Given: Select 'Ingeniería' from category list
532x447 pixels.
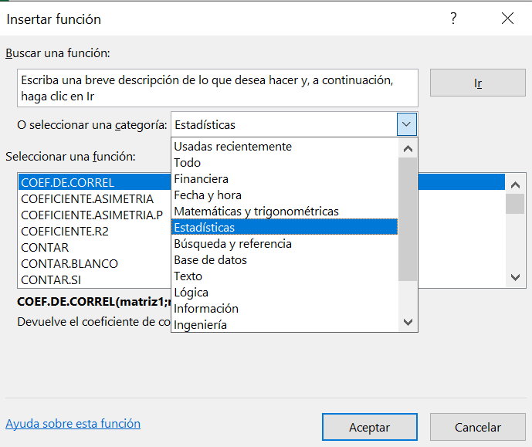Looking at the screenshot, I should (x=200, y=324).
